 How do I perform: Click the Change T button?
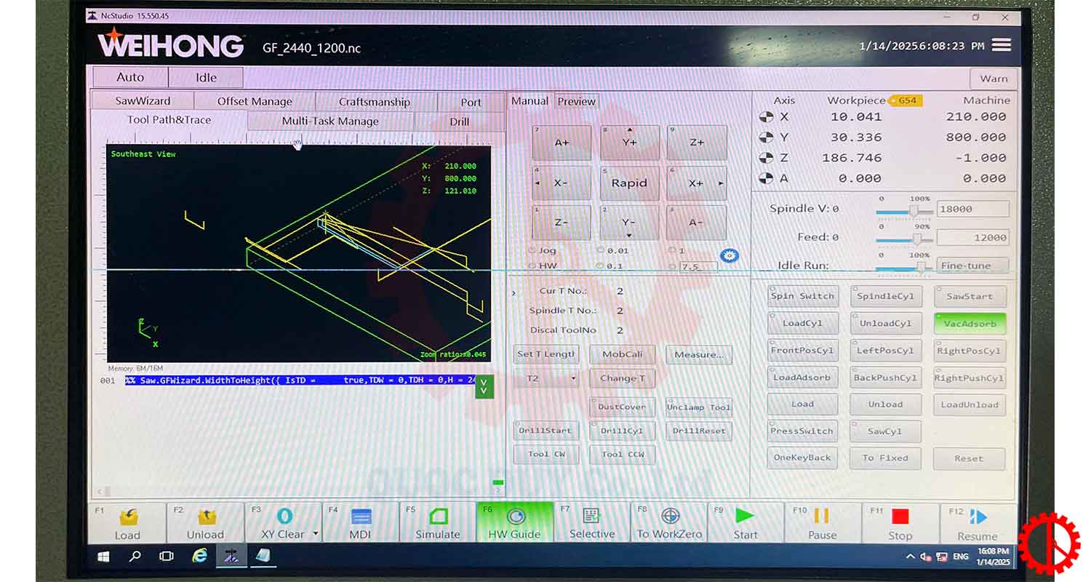pos(623,378)
